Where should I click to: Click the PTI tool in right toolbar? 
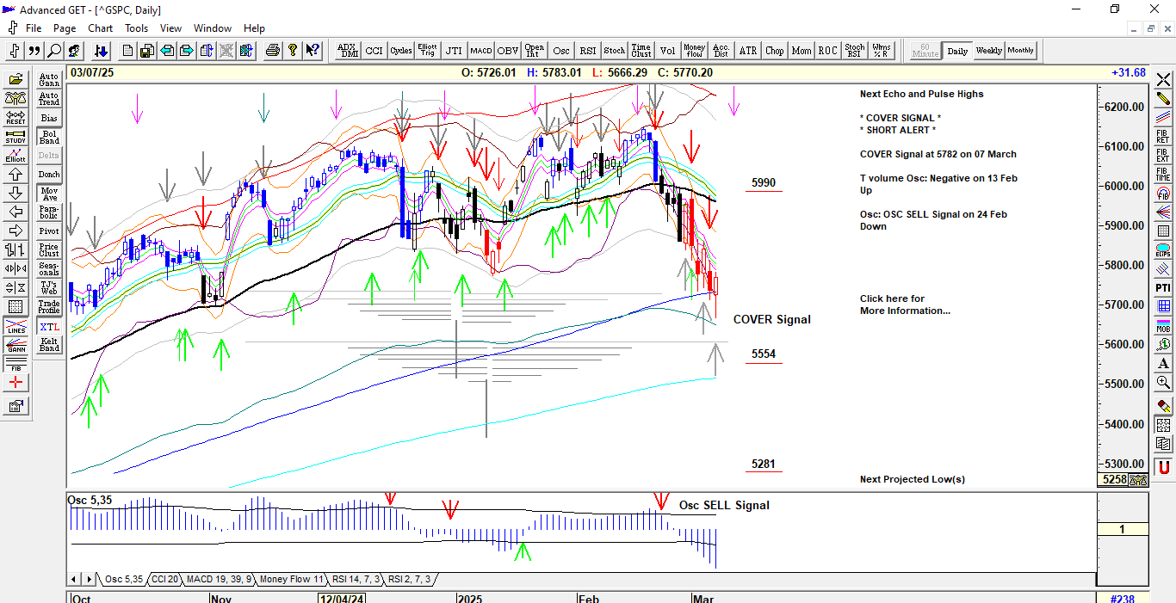tap(1163, 287)
